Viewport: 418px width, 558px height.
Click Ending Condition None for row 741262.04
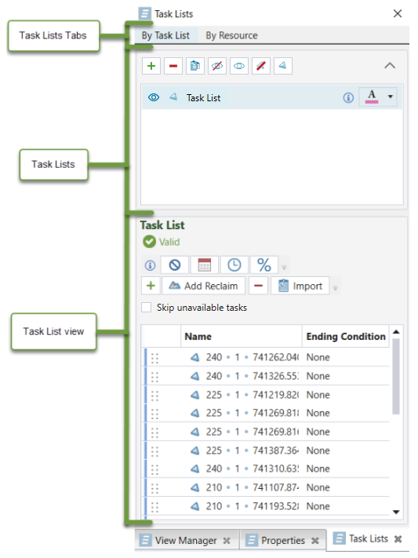(x=318, y=357)
